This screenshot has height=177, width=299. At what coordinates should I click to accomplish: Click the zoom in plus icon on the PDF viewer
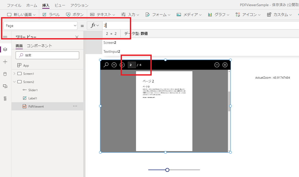pos(225,65)
